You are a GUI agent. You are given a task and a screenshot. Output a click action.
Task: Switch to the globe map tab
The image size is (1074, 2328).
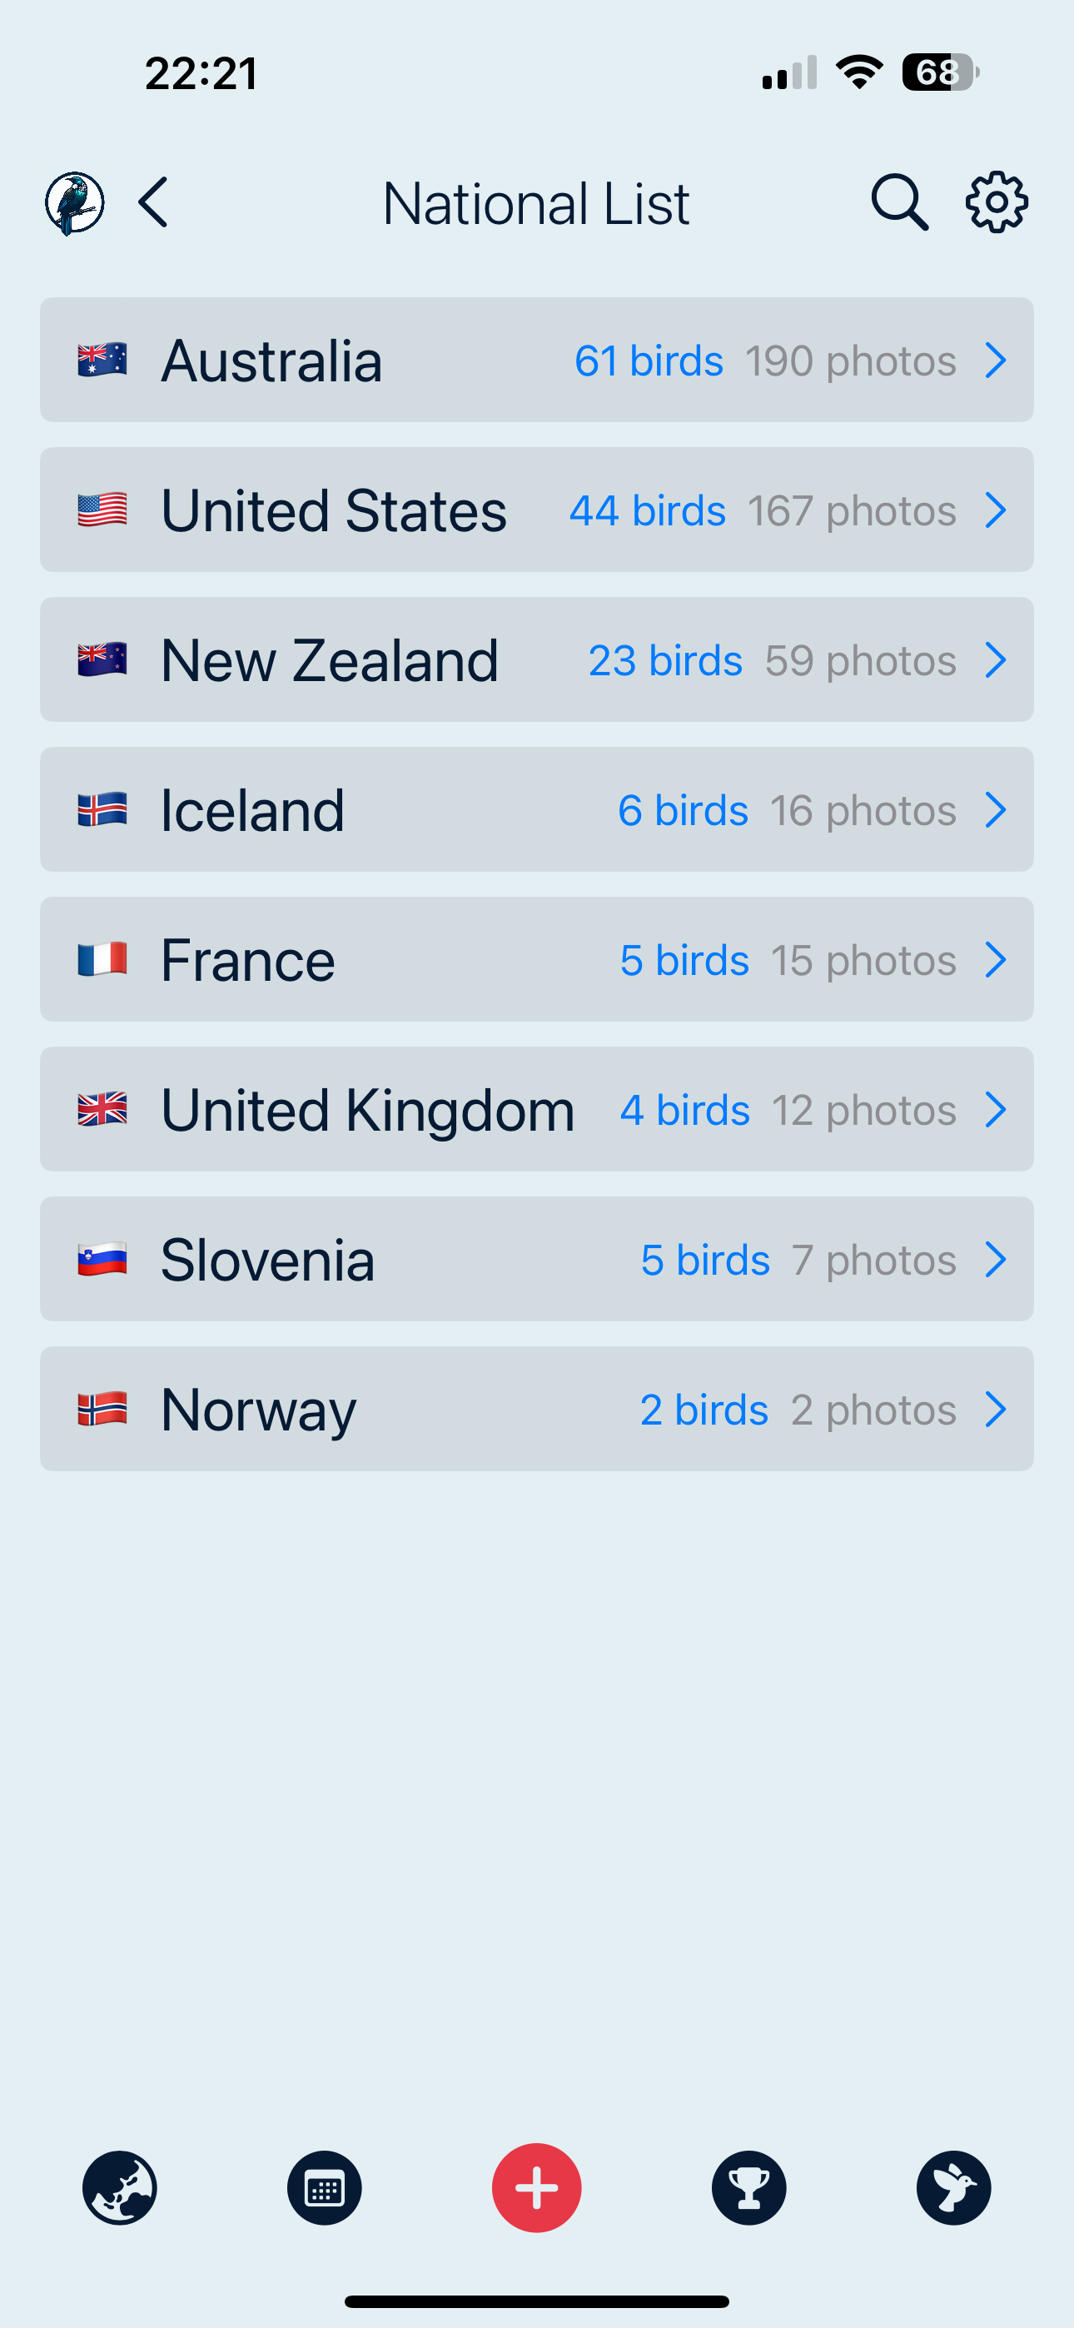pyautogui.click(x=119, y=2188)
